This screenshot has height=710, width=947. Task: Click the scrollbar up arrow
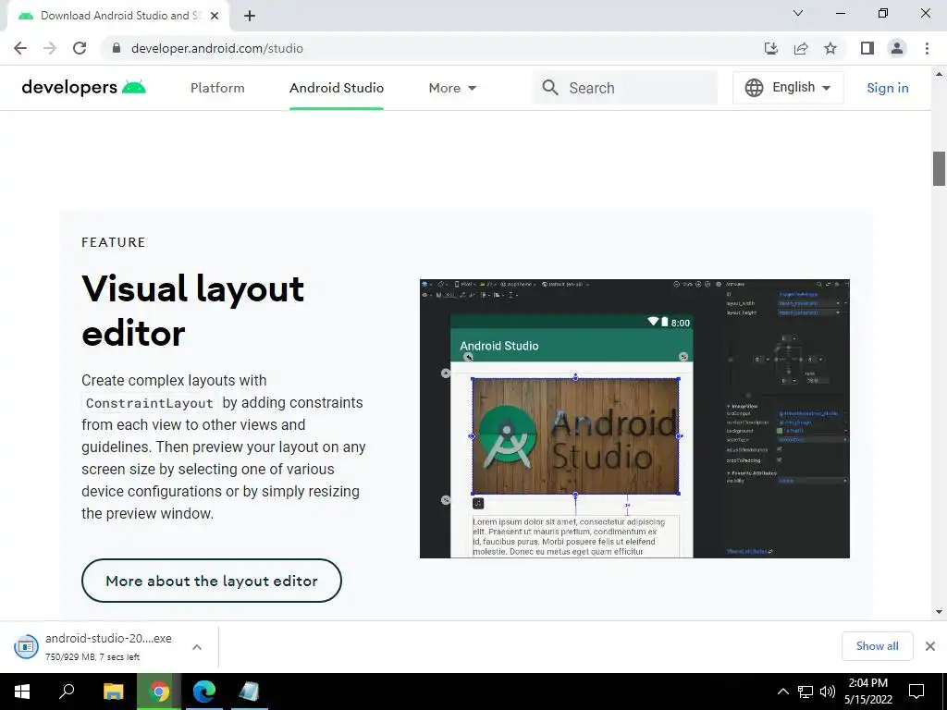(x=940, y=74)
